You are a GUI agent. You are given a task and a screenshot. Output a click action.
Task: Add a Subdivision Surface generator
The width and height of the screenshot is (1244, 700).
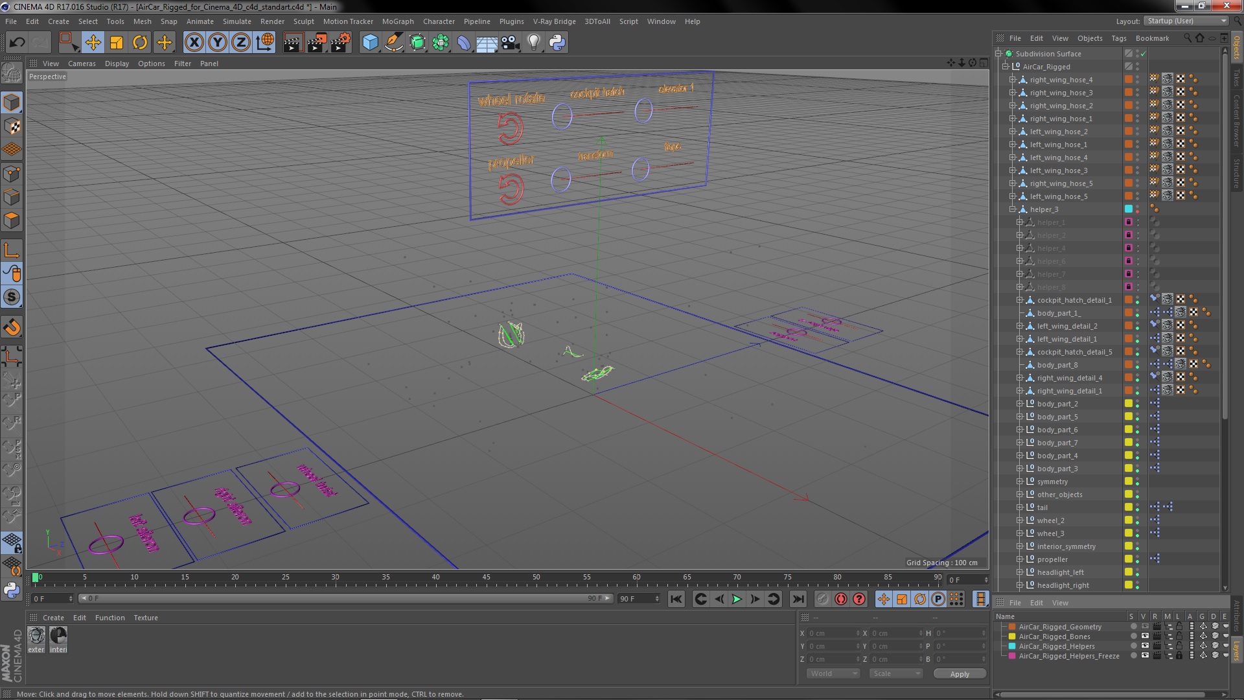(x=417, y=43)
